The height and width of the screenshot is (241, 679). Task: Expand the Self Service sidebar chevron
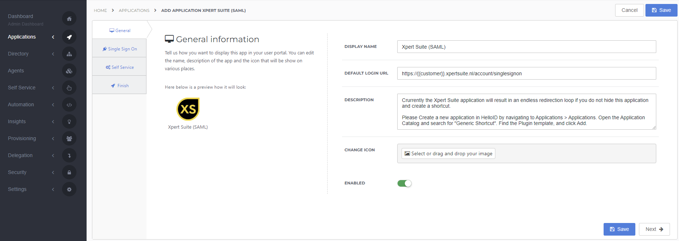[x=53, y=88]
